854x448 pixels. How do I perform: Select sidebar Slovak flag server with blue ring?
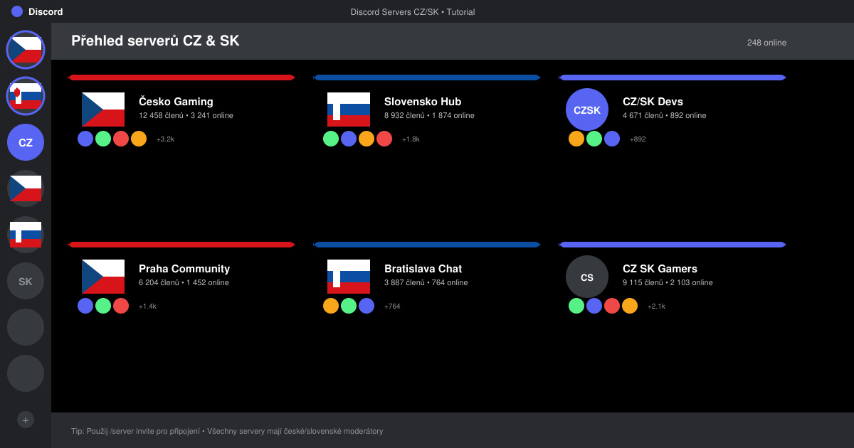pos(26,96)
